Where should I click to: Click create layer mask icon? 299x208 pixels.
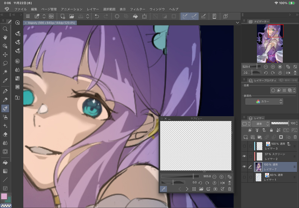click(281, 137)
